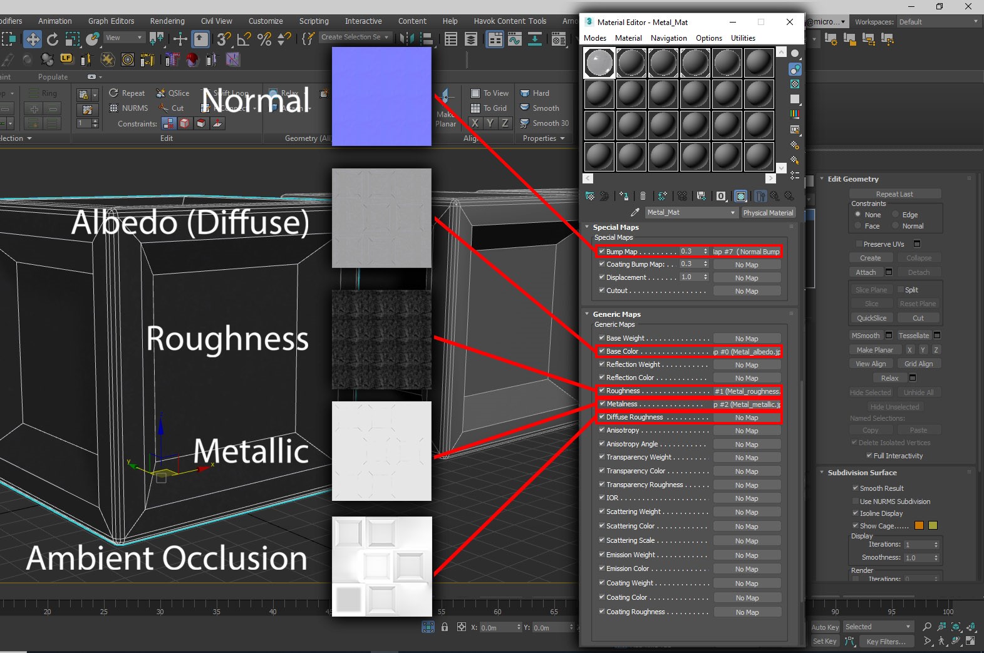Open the Rendering menu
The width and height of the screenshot is (984, 653).
tap(167, 21)
